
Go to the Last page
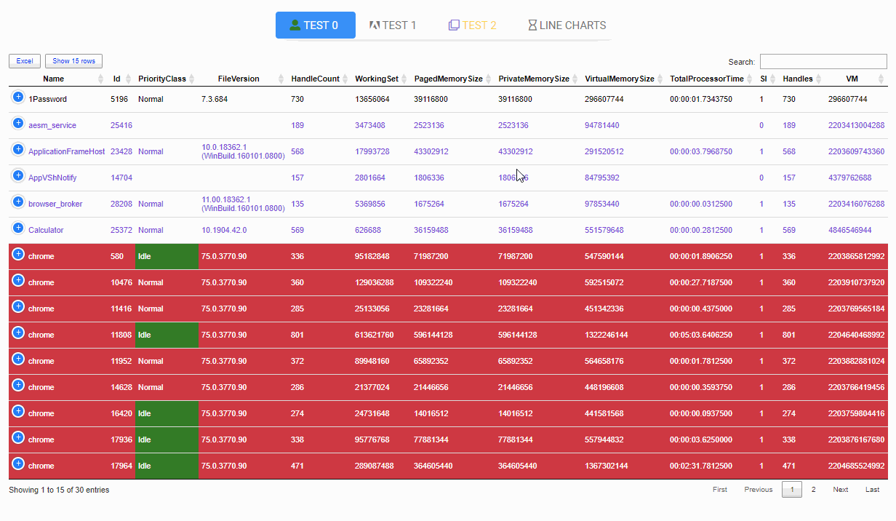tap(872, 490)
